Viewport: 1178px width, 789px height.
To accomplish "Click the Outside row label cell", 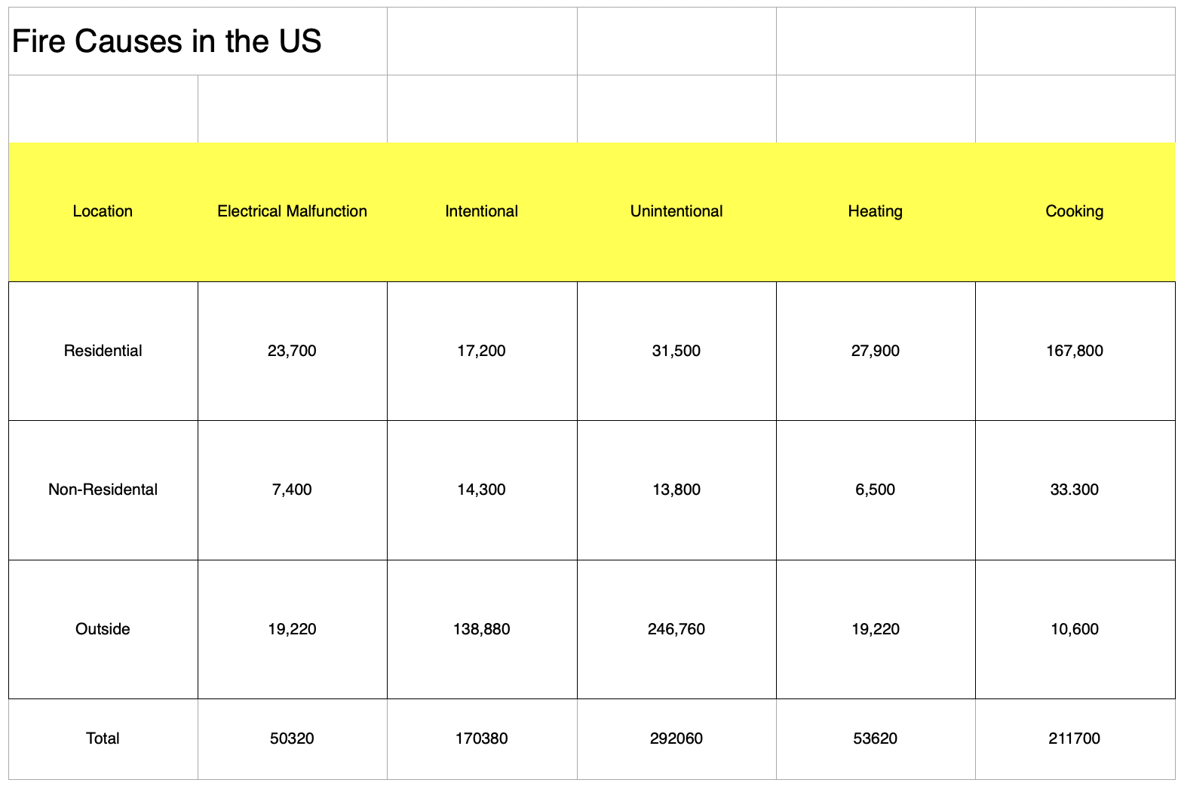I will coord(103,629).
